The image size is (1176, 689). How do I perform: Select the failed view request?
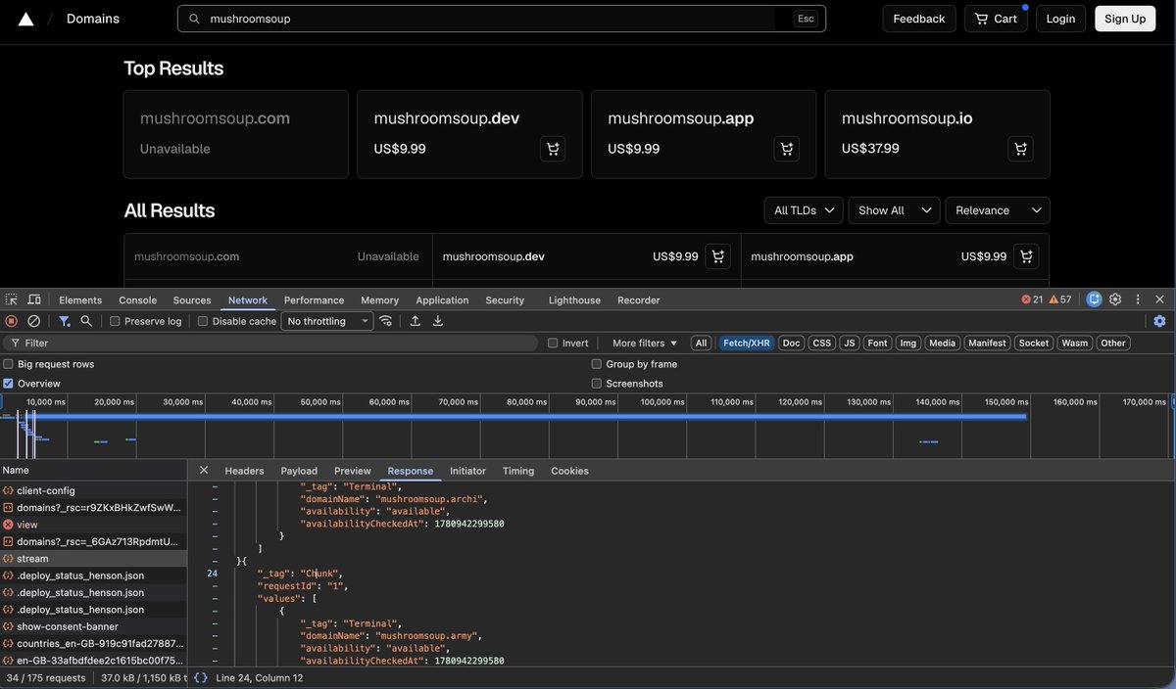point(93,525)
